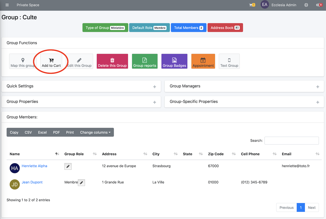Sort table by Zip Code column
This screenshot has width=326, height=219.
click(221, 154)
